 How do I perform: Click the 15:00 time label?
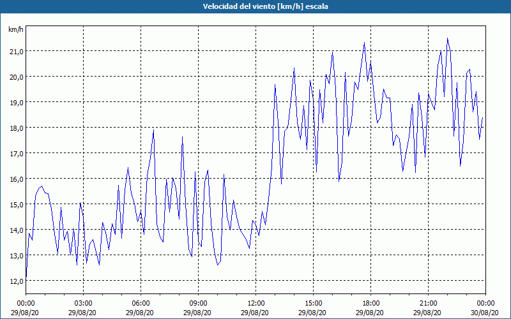coord(313,304)
